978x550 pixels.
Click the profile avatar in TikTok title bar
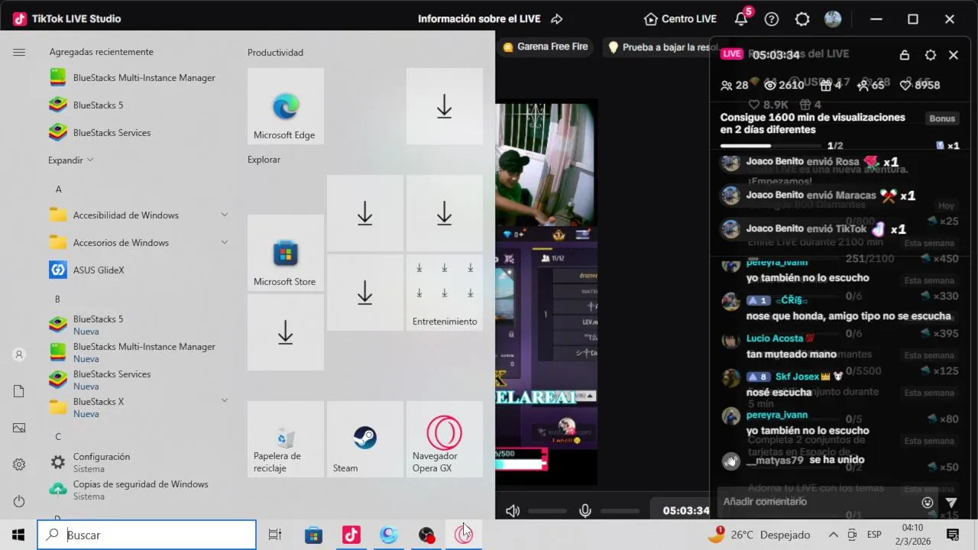click(833, 19)
